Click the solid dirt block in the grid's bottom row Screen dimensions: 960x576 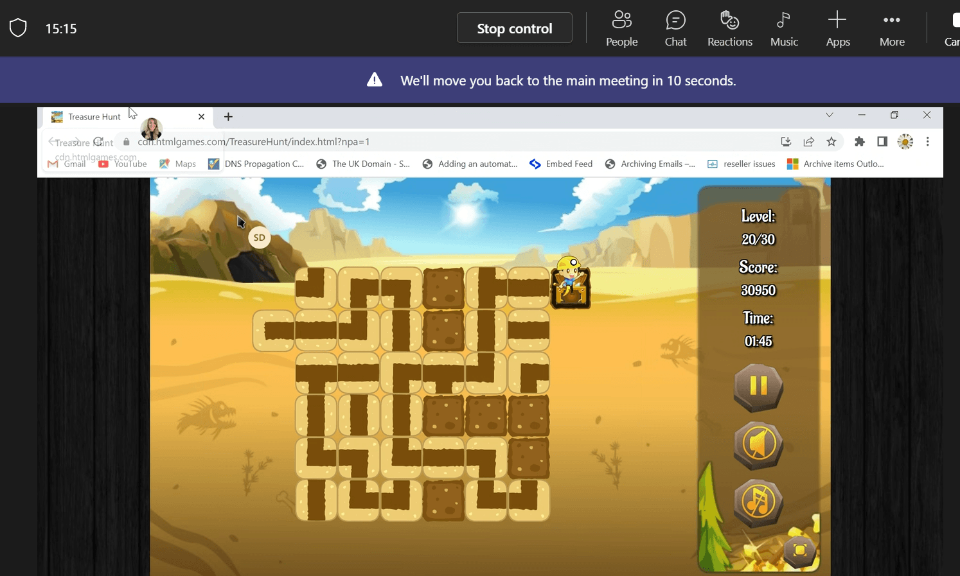(443, 500)
